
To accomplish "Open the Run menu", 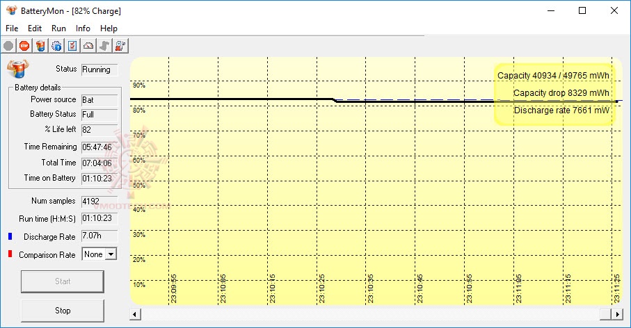I will (58, 28).
